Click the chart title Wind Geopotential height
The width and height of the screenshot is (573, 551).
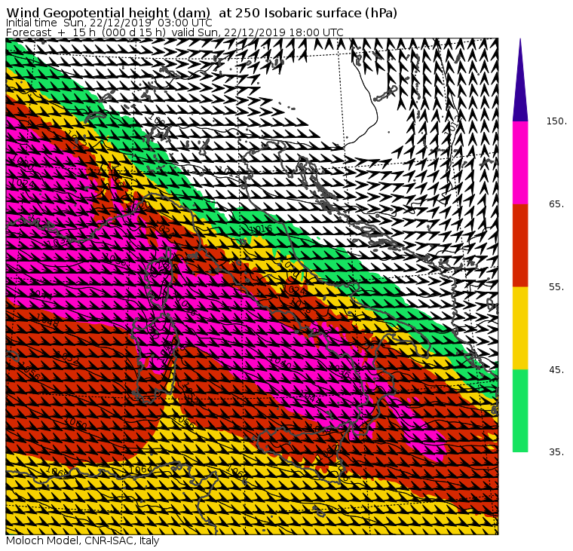point(201,13)
